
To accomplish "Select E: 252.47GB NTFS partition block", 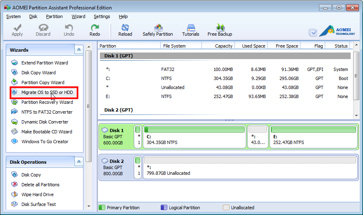I will coord(313,137).
